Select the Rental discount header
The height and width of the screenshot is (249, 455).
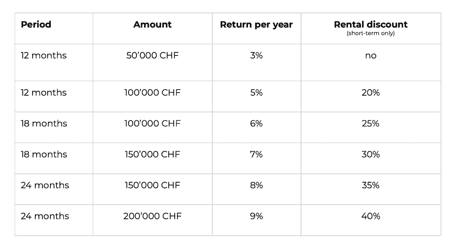(371, 25)
